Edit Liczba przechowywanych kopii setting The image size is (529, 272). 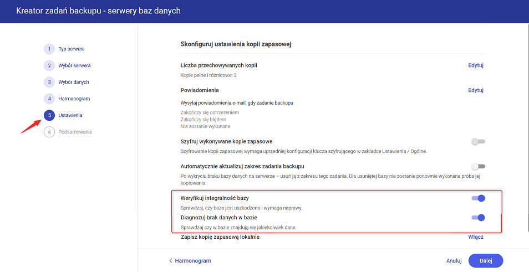point(476,65)
